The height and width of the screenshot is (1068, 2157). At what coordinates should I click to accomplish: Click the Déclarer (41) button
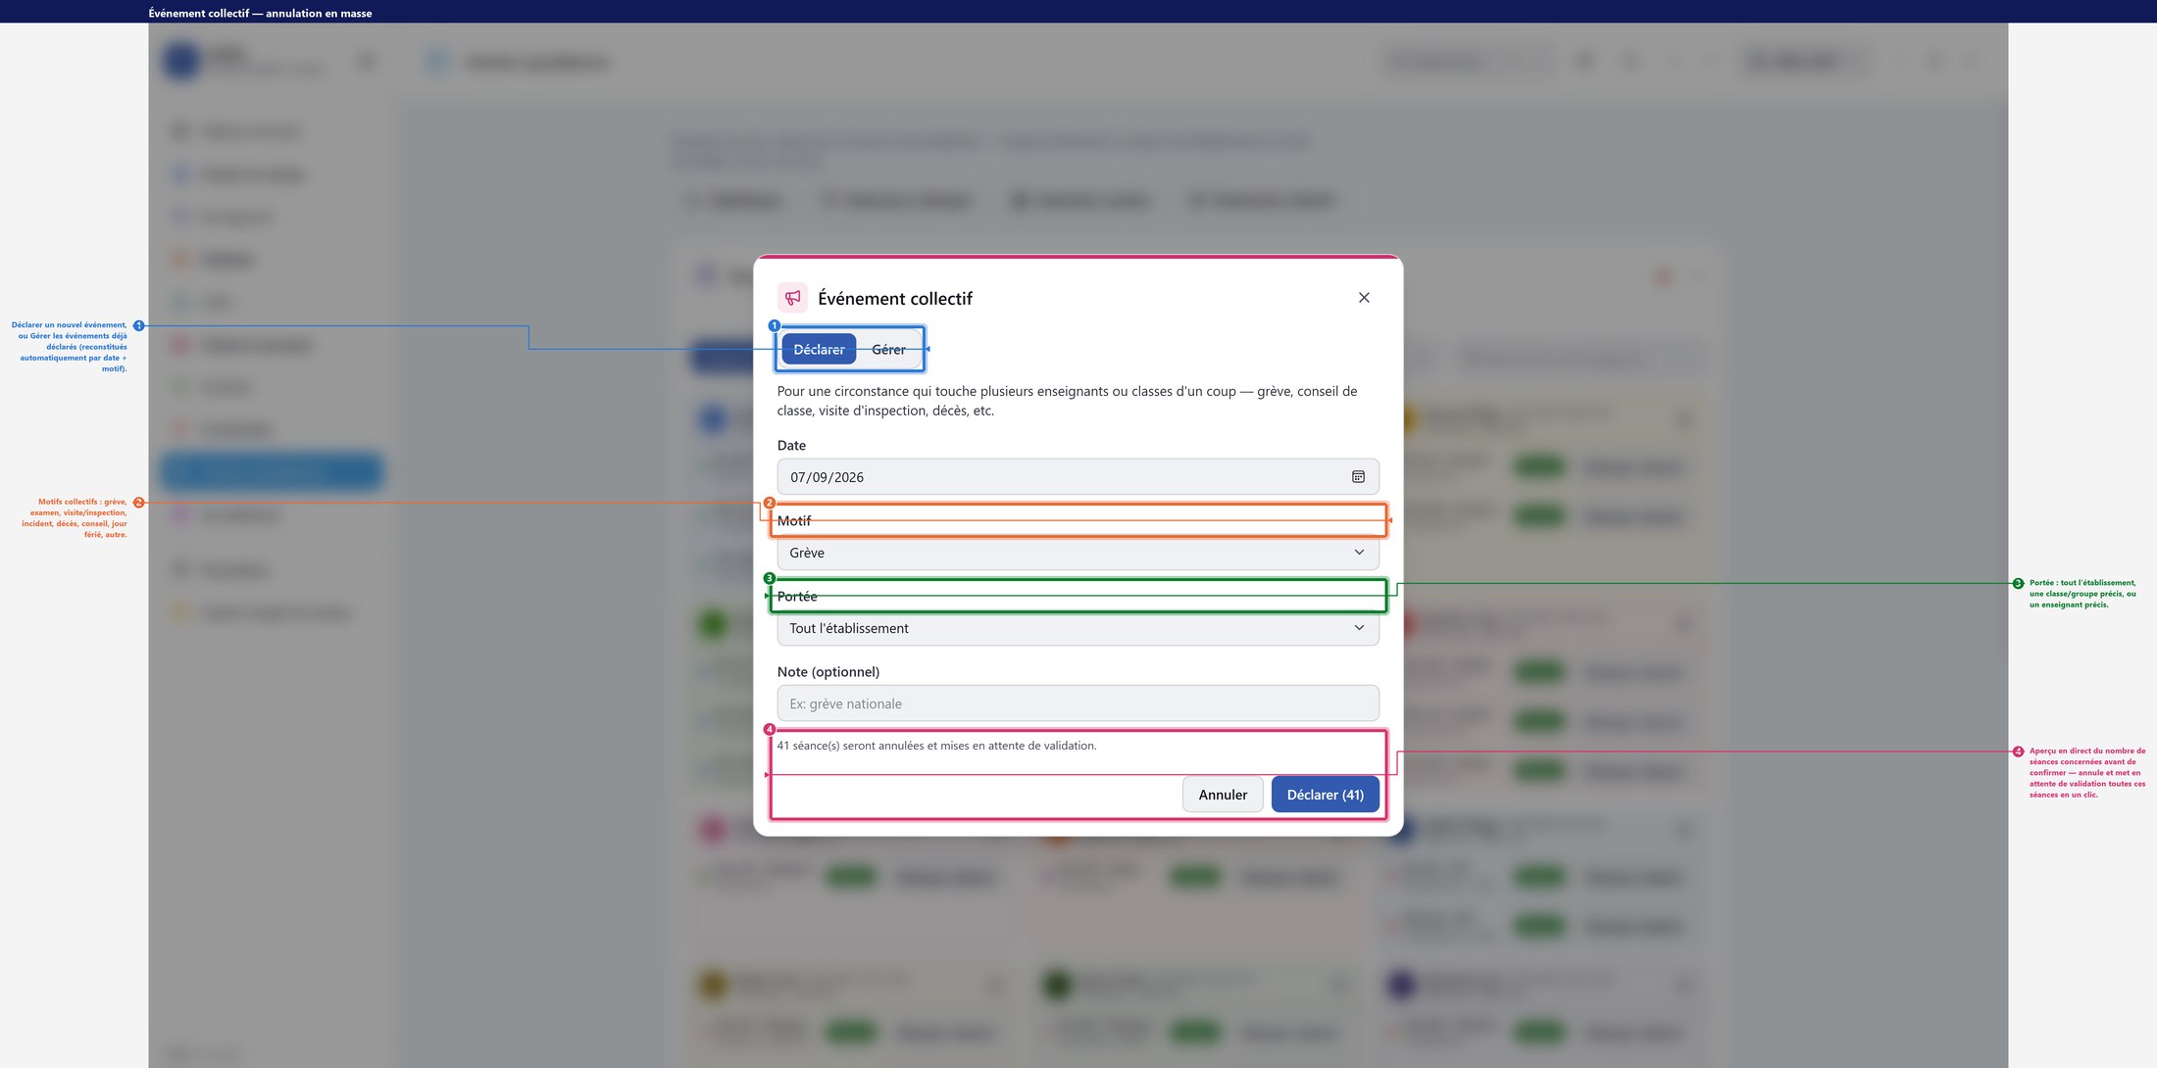click(1325, 795)
